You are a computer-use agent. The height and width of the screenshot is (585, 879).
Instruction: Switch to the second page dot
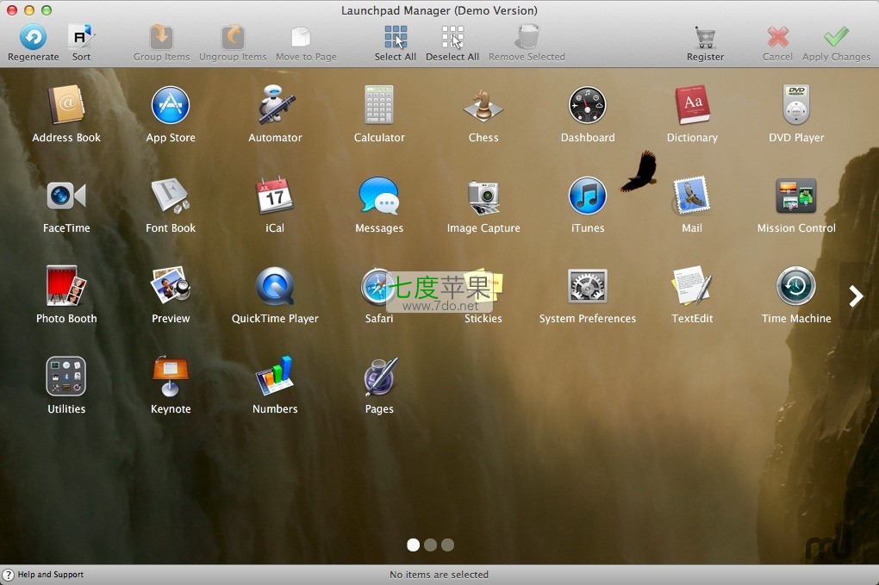point(431,545)
